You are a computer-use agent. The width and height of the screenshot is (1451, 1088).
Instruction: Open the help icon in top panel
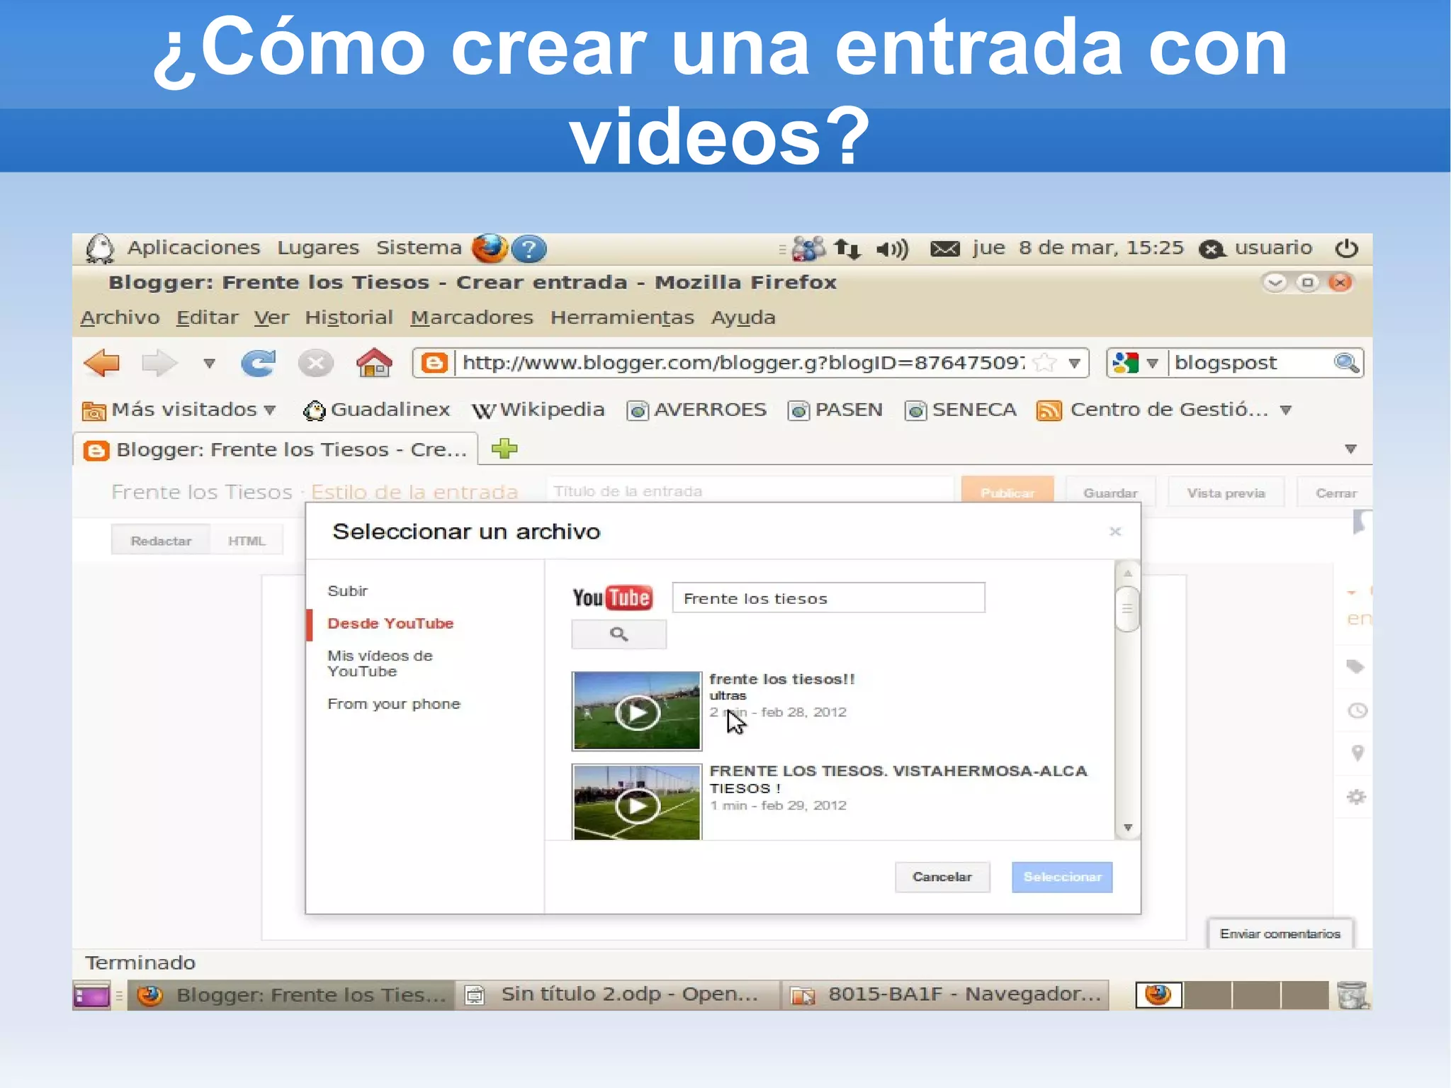coord(529,249)
